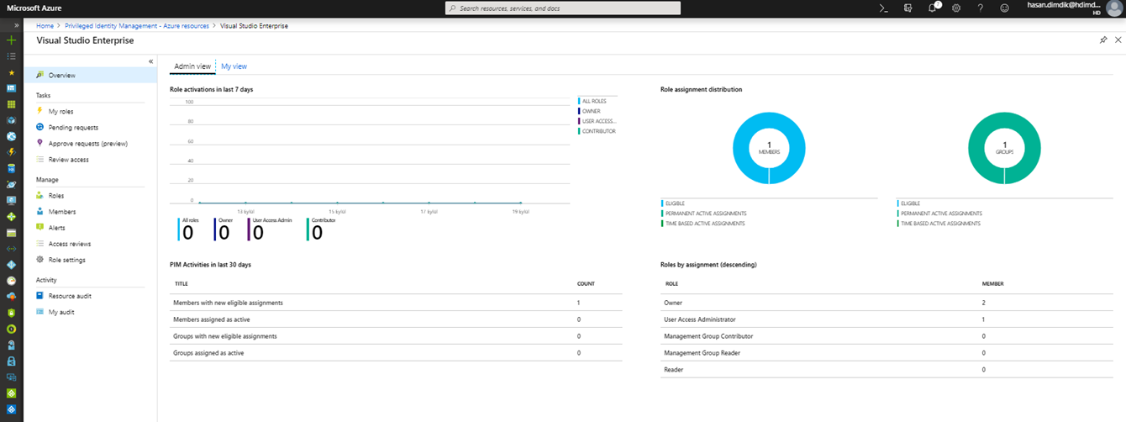The image size is (1126, 422).
Task: Toggle CONTRIBUTOR series in chart legend
Action: pos(597,131)
